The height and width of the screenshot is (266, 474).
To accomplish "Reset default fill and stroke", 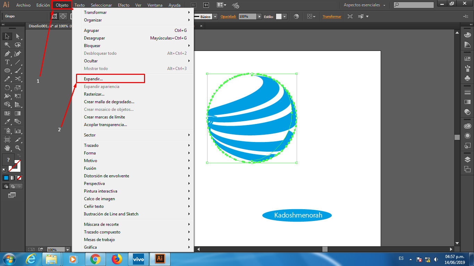I will click(x=4, y=170).
